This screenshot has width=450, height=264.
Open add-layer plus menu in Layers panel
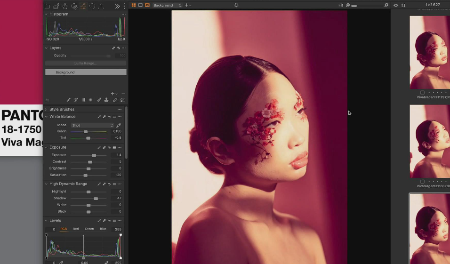[x=114, y=94]
